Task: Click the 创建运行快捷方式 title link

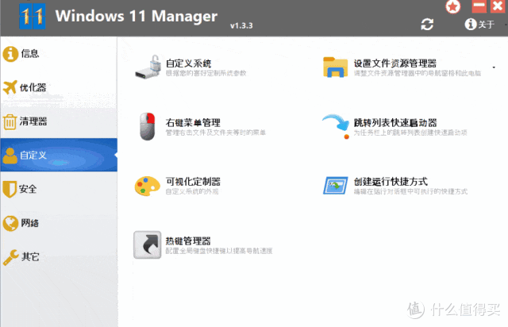Action: tap(391, 182)
